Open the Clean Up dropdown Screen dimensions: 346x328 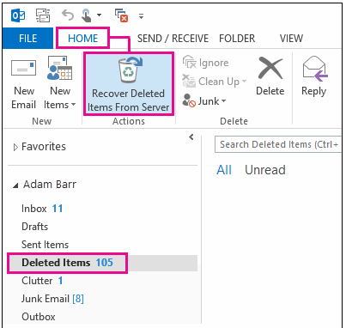215,82
